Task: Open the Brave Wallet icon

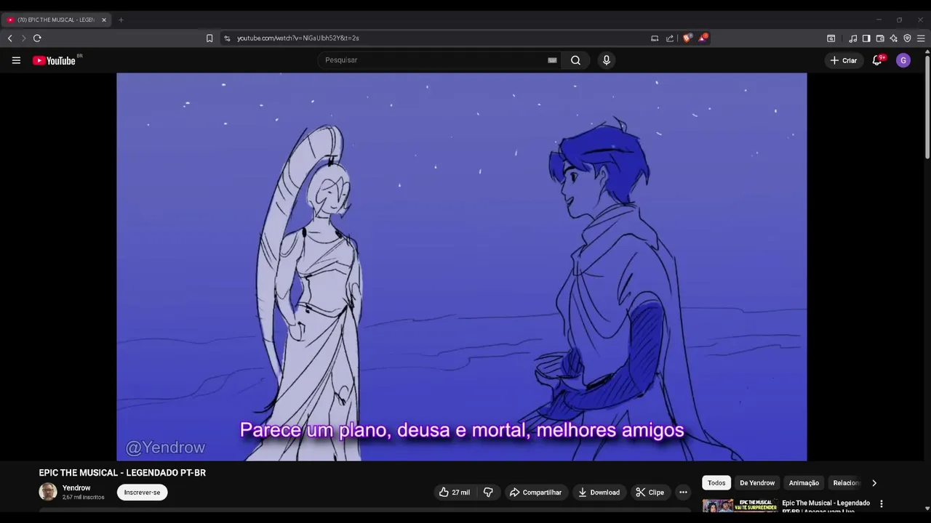Action: [x=880, y=38]
